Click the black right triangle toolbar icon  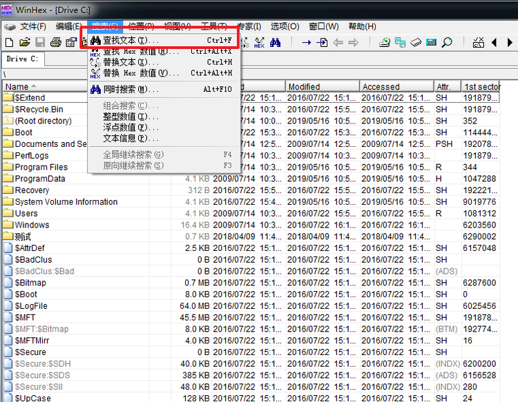pos(510,43)
